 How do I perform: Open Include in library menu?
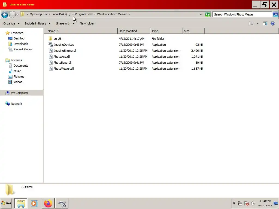point(38,23)
